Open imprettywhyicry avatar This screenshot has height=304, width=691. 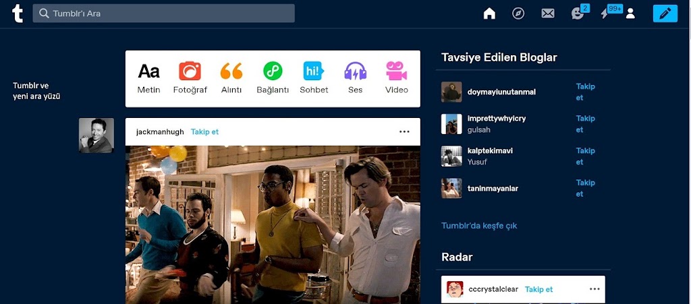(451, 124)
